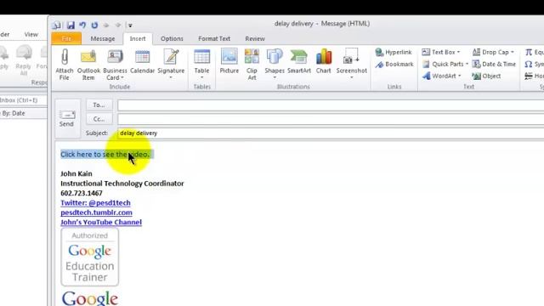This screenshot has width=544, height=306.
Task: Click phone number 602.723.1467
Action: pyautogui.click(x=82, y=193)
